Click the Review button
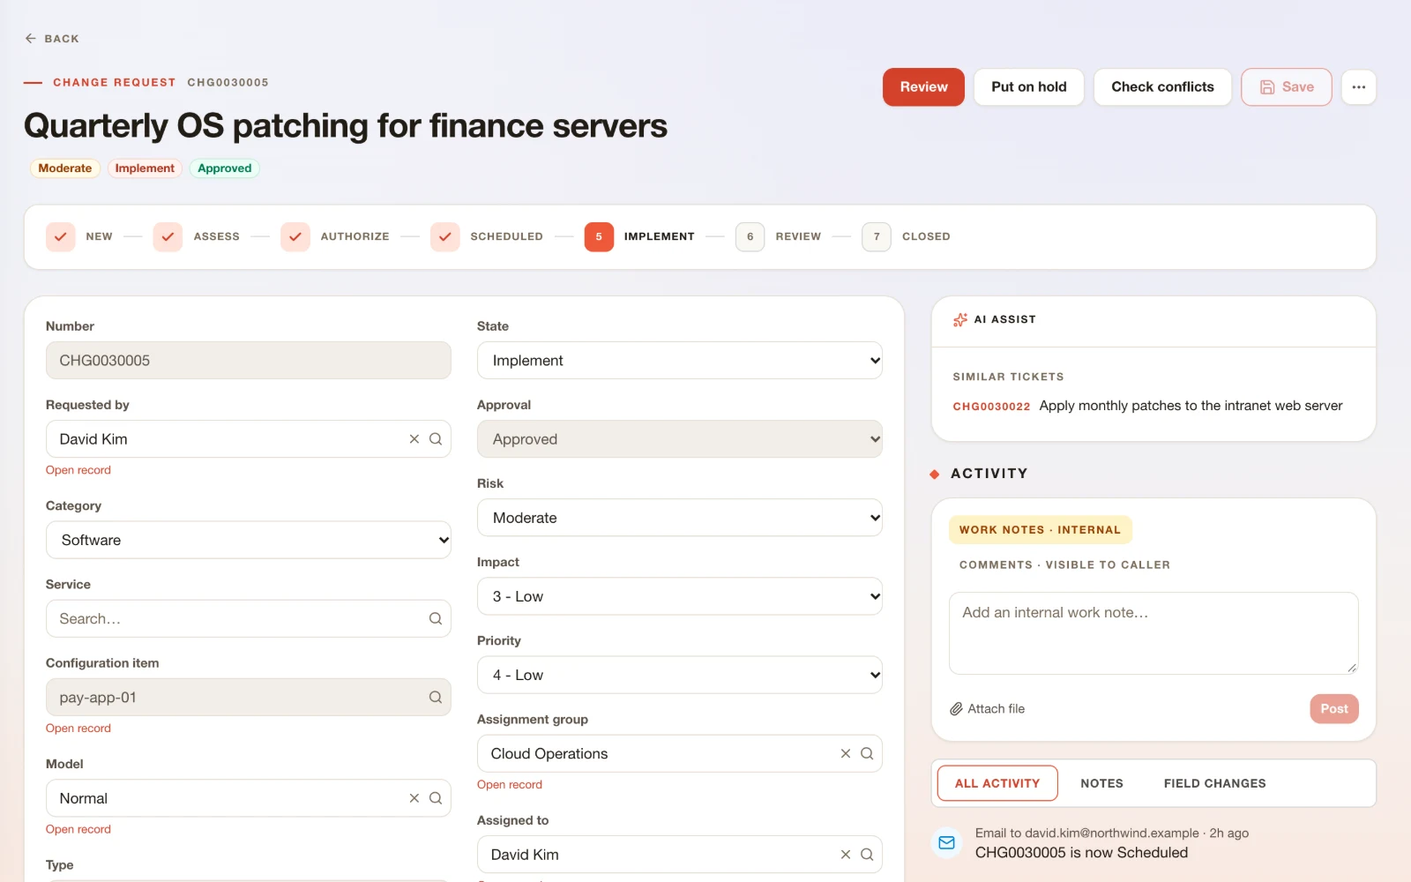1411x882 pixels. tap(923, 87)
